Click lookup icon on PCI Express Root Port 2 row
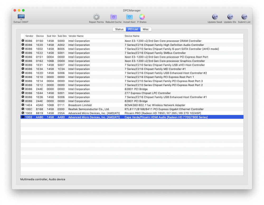The height and width of the screenshot is (205, 264). pyautogui.click(x=23, y=85)
